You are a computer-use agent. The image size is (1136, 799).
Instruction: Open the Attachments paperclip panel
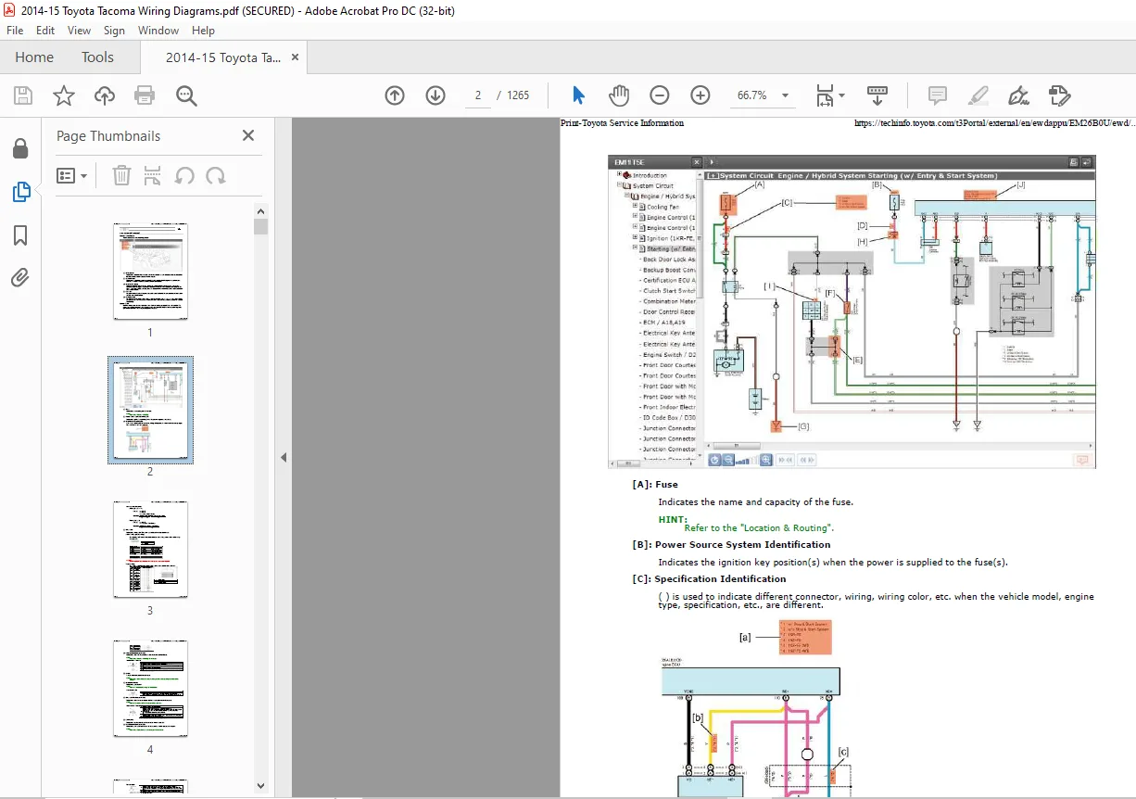pyautogui.click(x=20, y=278)
